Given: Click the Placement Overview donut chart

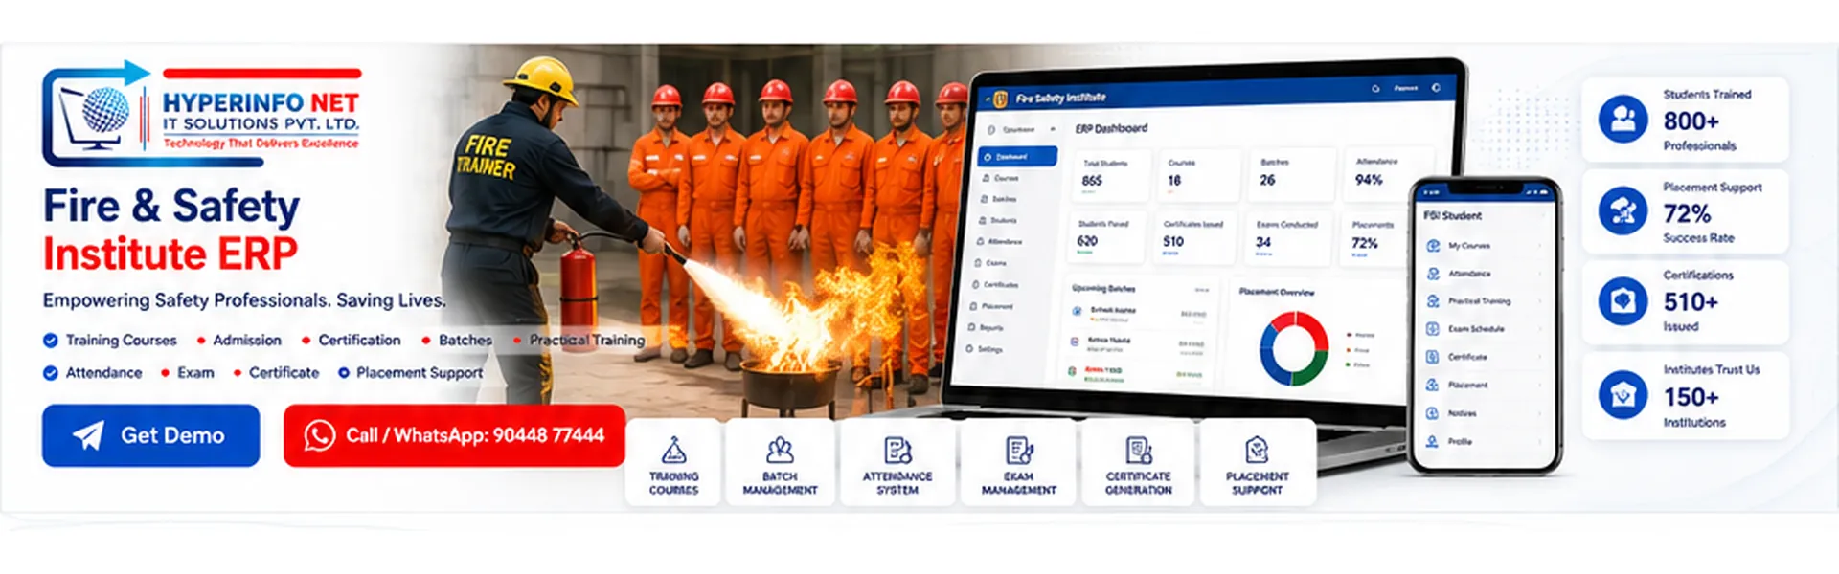Looking at the screenshot, I should click(x=1293, y=349).
